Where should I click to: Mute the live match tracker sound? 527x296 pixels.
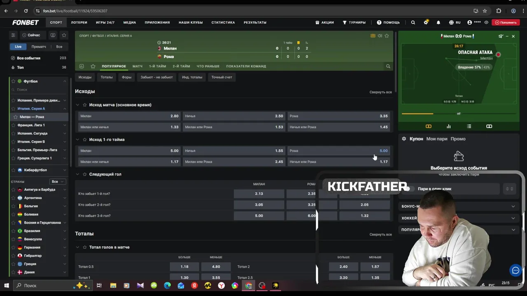click(501, 36)
